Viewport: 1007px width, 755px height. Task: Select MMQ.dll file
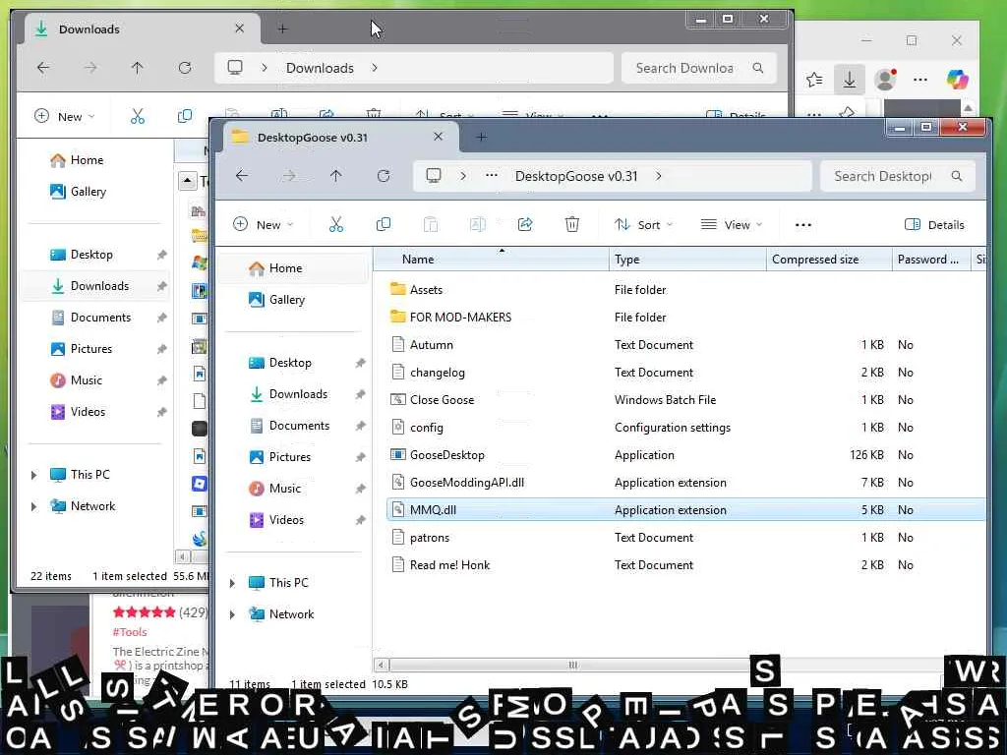[x=685, y=510]
